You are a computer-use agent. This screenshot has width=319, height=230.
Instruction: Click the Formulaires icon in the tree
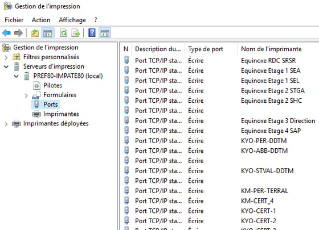coord(36,95)
